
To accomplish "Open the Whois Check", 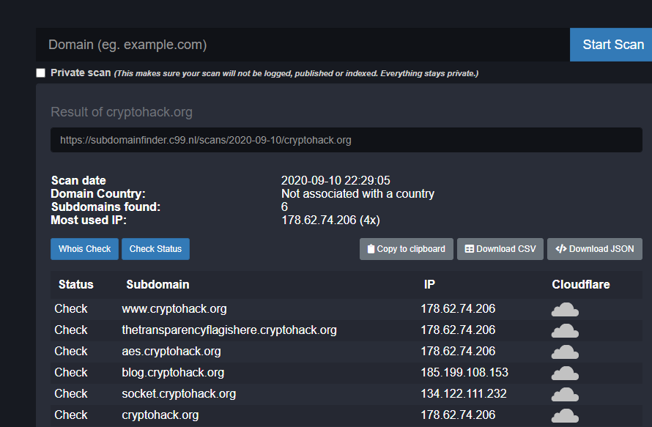I will pyautogui.click(x=84, y=249).
